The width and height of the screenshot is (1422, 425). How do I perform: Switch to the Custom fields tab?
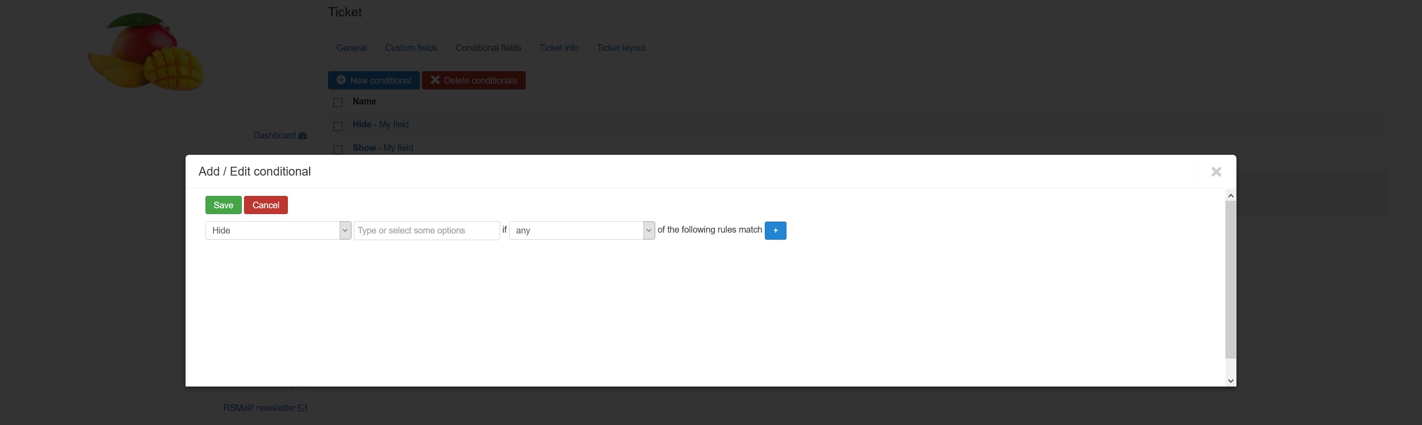[x=411, y=48]
